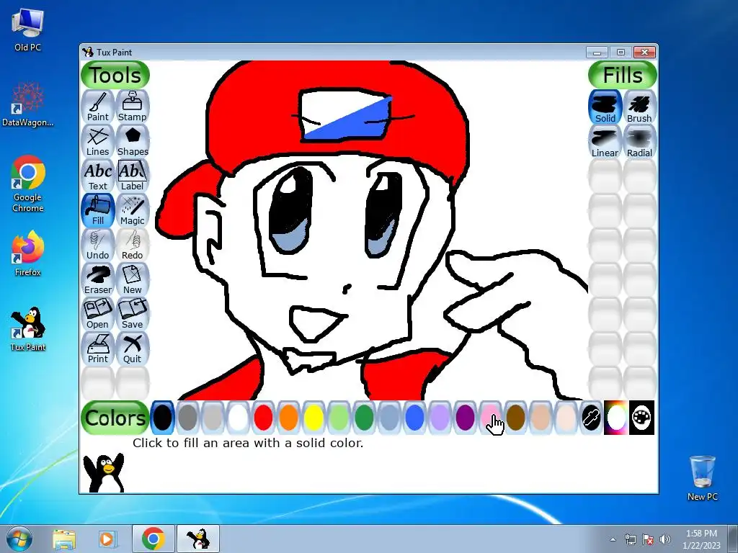The width and height of the screenshot is (738, 553).
Task: Pick the yellow color swatch
Action: [x=314, y=418]
